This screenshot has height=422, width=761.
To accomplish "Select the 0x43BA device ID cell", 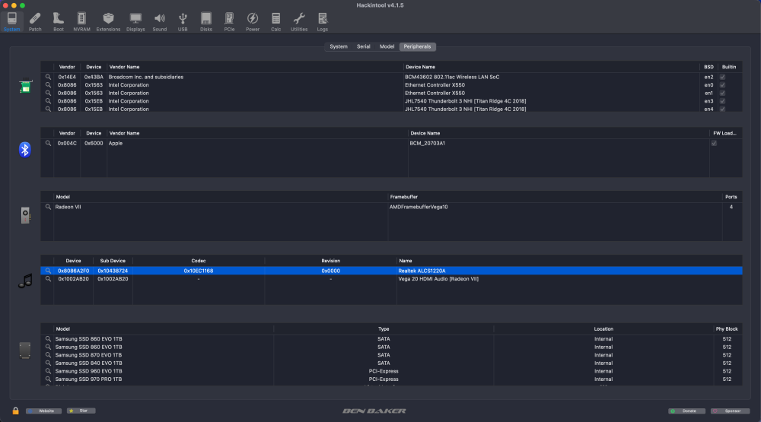I will pyautogui.click(x=94, y=77).
